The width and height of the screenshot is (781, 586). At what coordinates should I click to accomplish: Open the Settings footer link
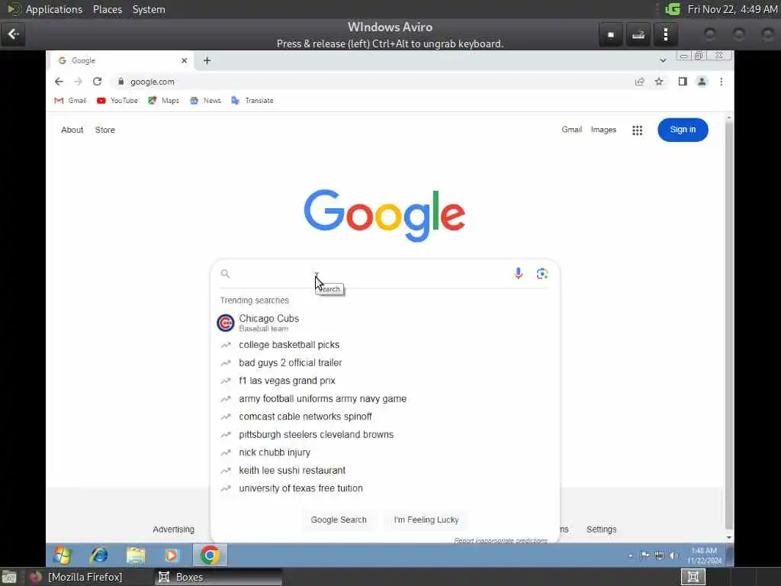[601, 530]
